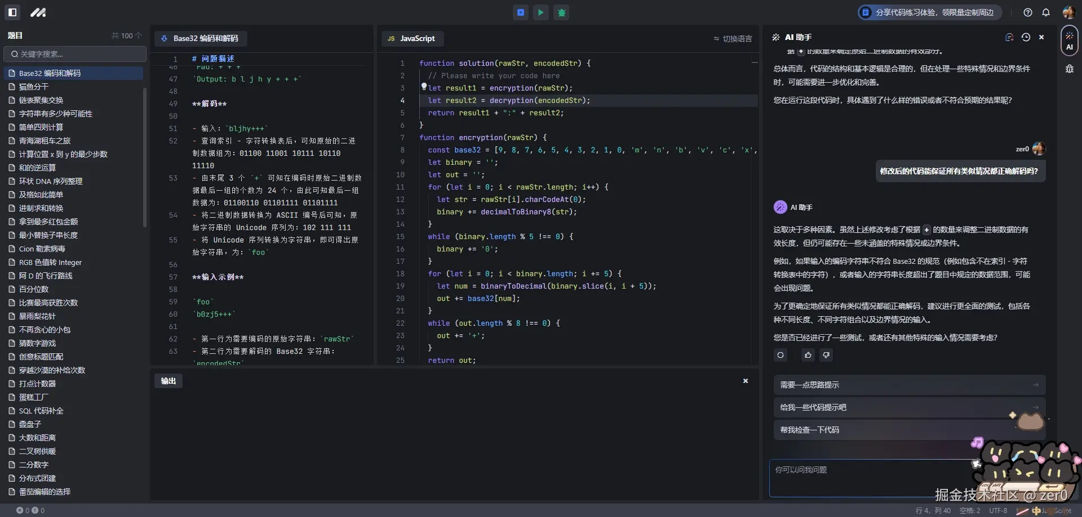Click the regenerate AI response icon
Viewport: 1082px width, 517px height.
coord(781,355)
